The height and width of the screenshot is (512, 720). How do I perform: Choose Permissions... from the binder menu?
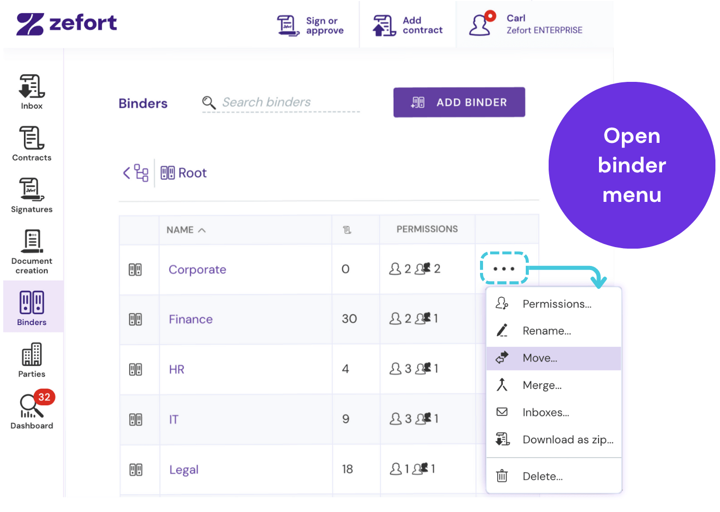tap(554, 304)
